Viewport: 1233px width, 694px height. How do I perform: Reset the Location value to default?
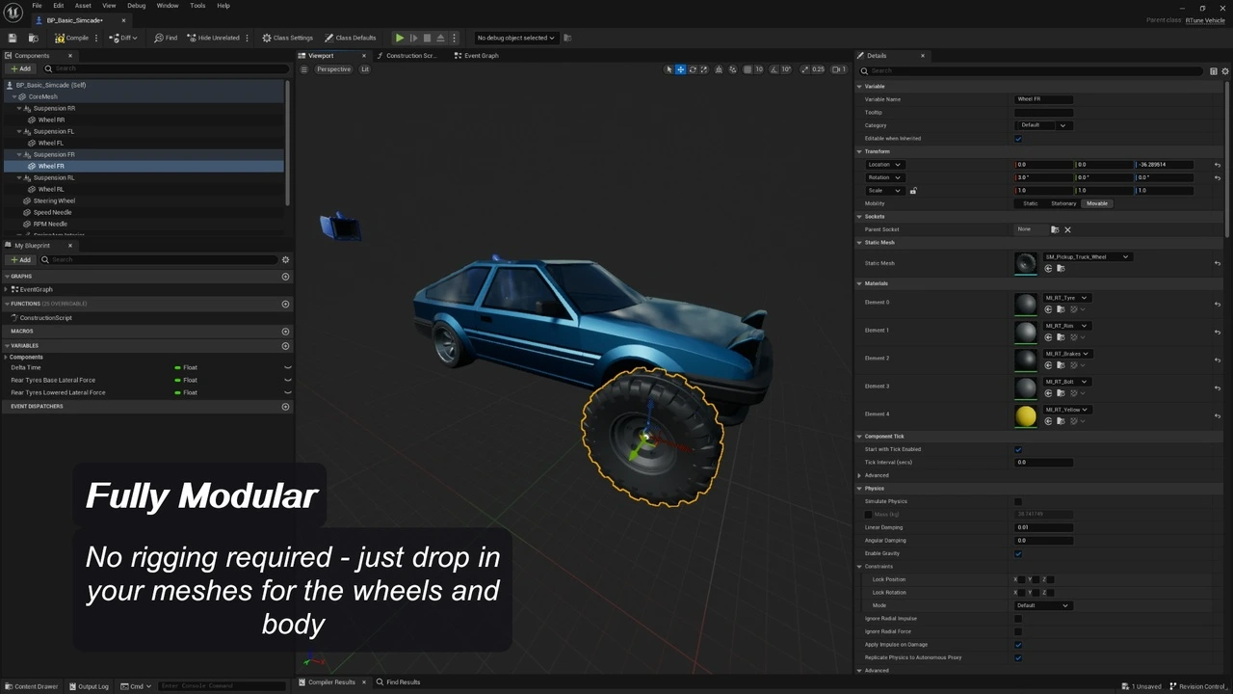pos(1217,165)
